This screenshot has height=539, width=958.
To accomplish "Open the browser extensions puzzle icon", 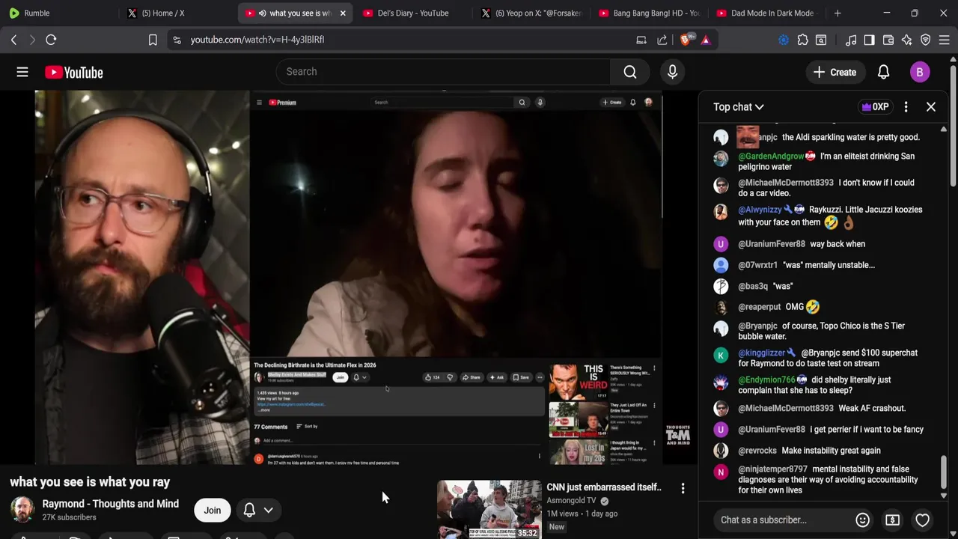I will 802,40.
